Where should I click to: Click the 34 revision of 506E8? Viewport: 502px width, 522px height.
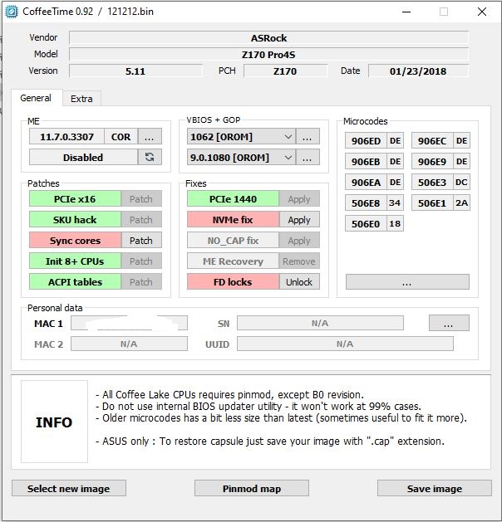click(395, 202)
